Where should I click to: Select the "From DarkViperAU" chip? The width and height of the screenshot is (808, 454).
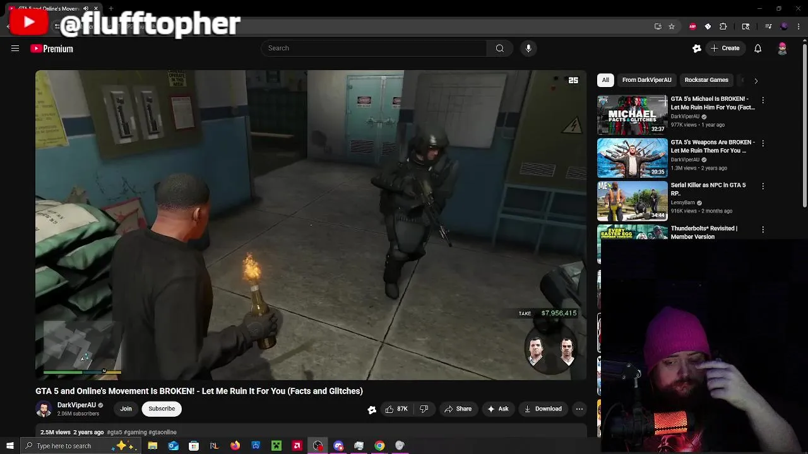[646, 80]
